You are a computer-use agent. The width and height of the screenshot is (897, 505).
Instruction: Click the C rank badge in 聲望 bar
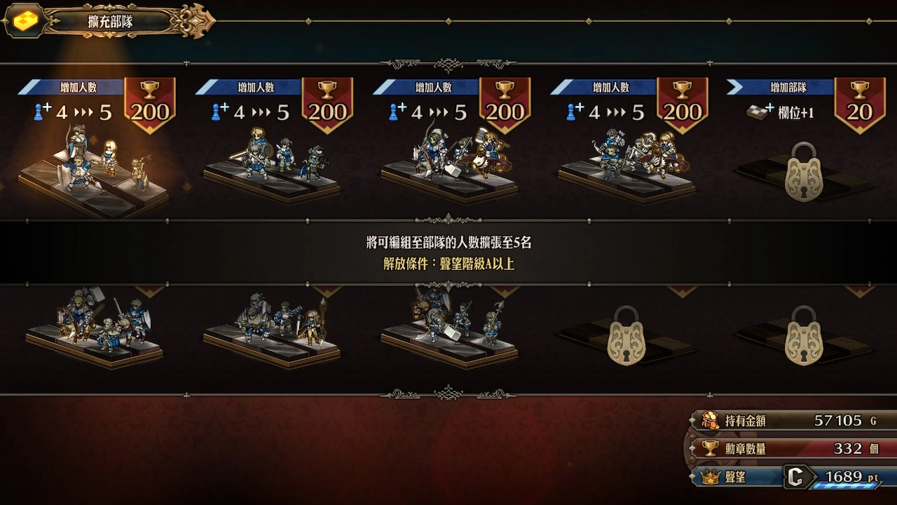795,478
